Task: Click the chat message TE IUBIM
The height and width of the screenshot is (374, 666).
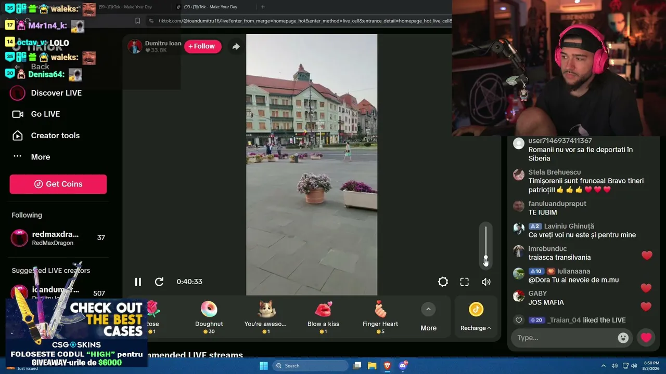Action: coord(543,212)
